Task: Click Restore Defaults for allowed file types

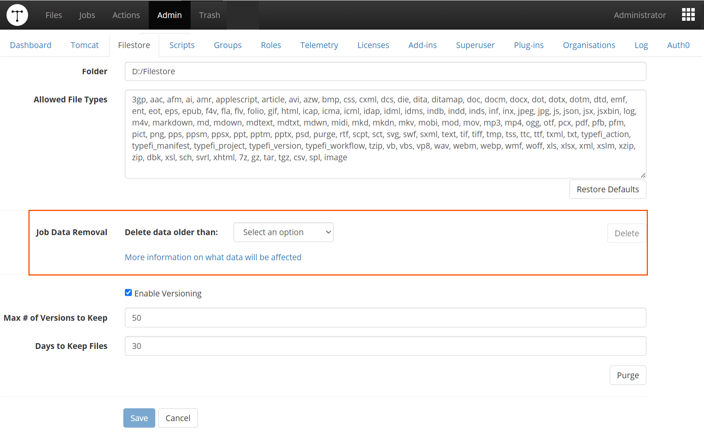Action: [x=607, y=189]
